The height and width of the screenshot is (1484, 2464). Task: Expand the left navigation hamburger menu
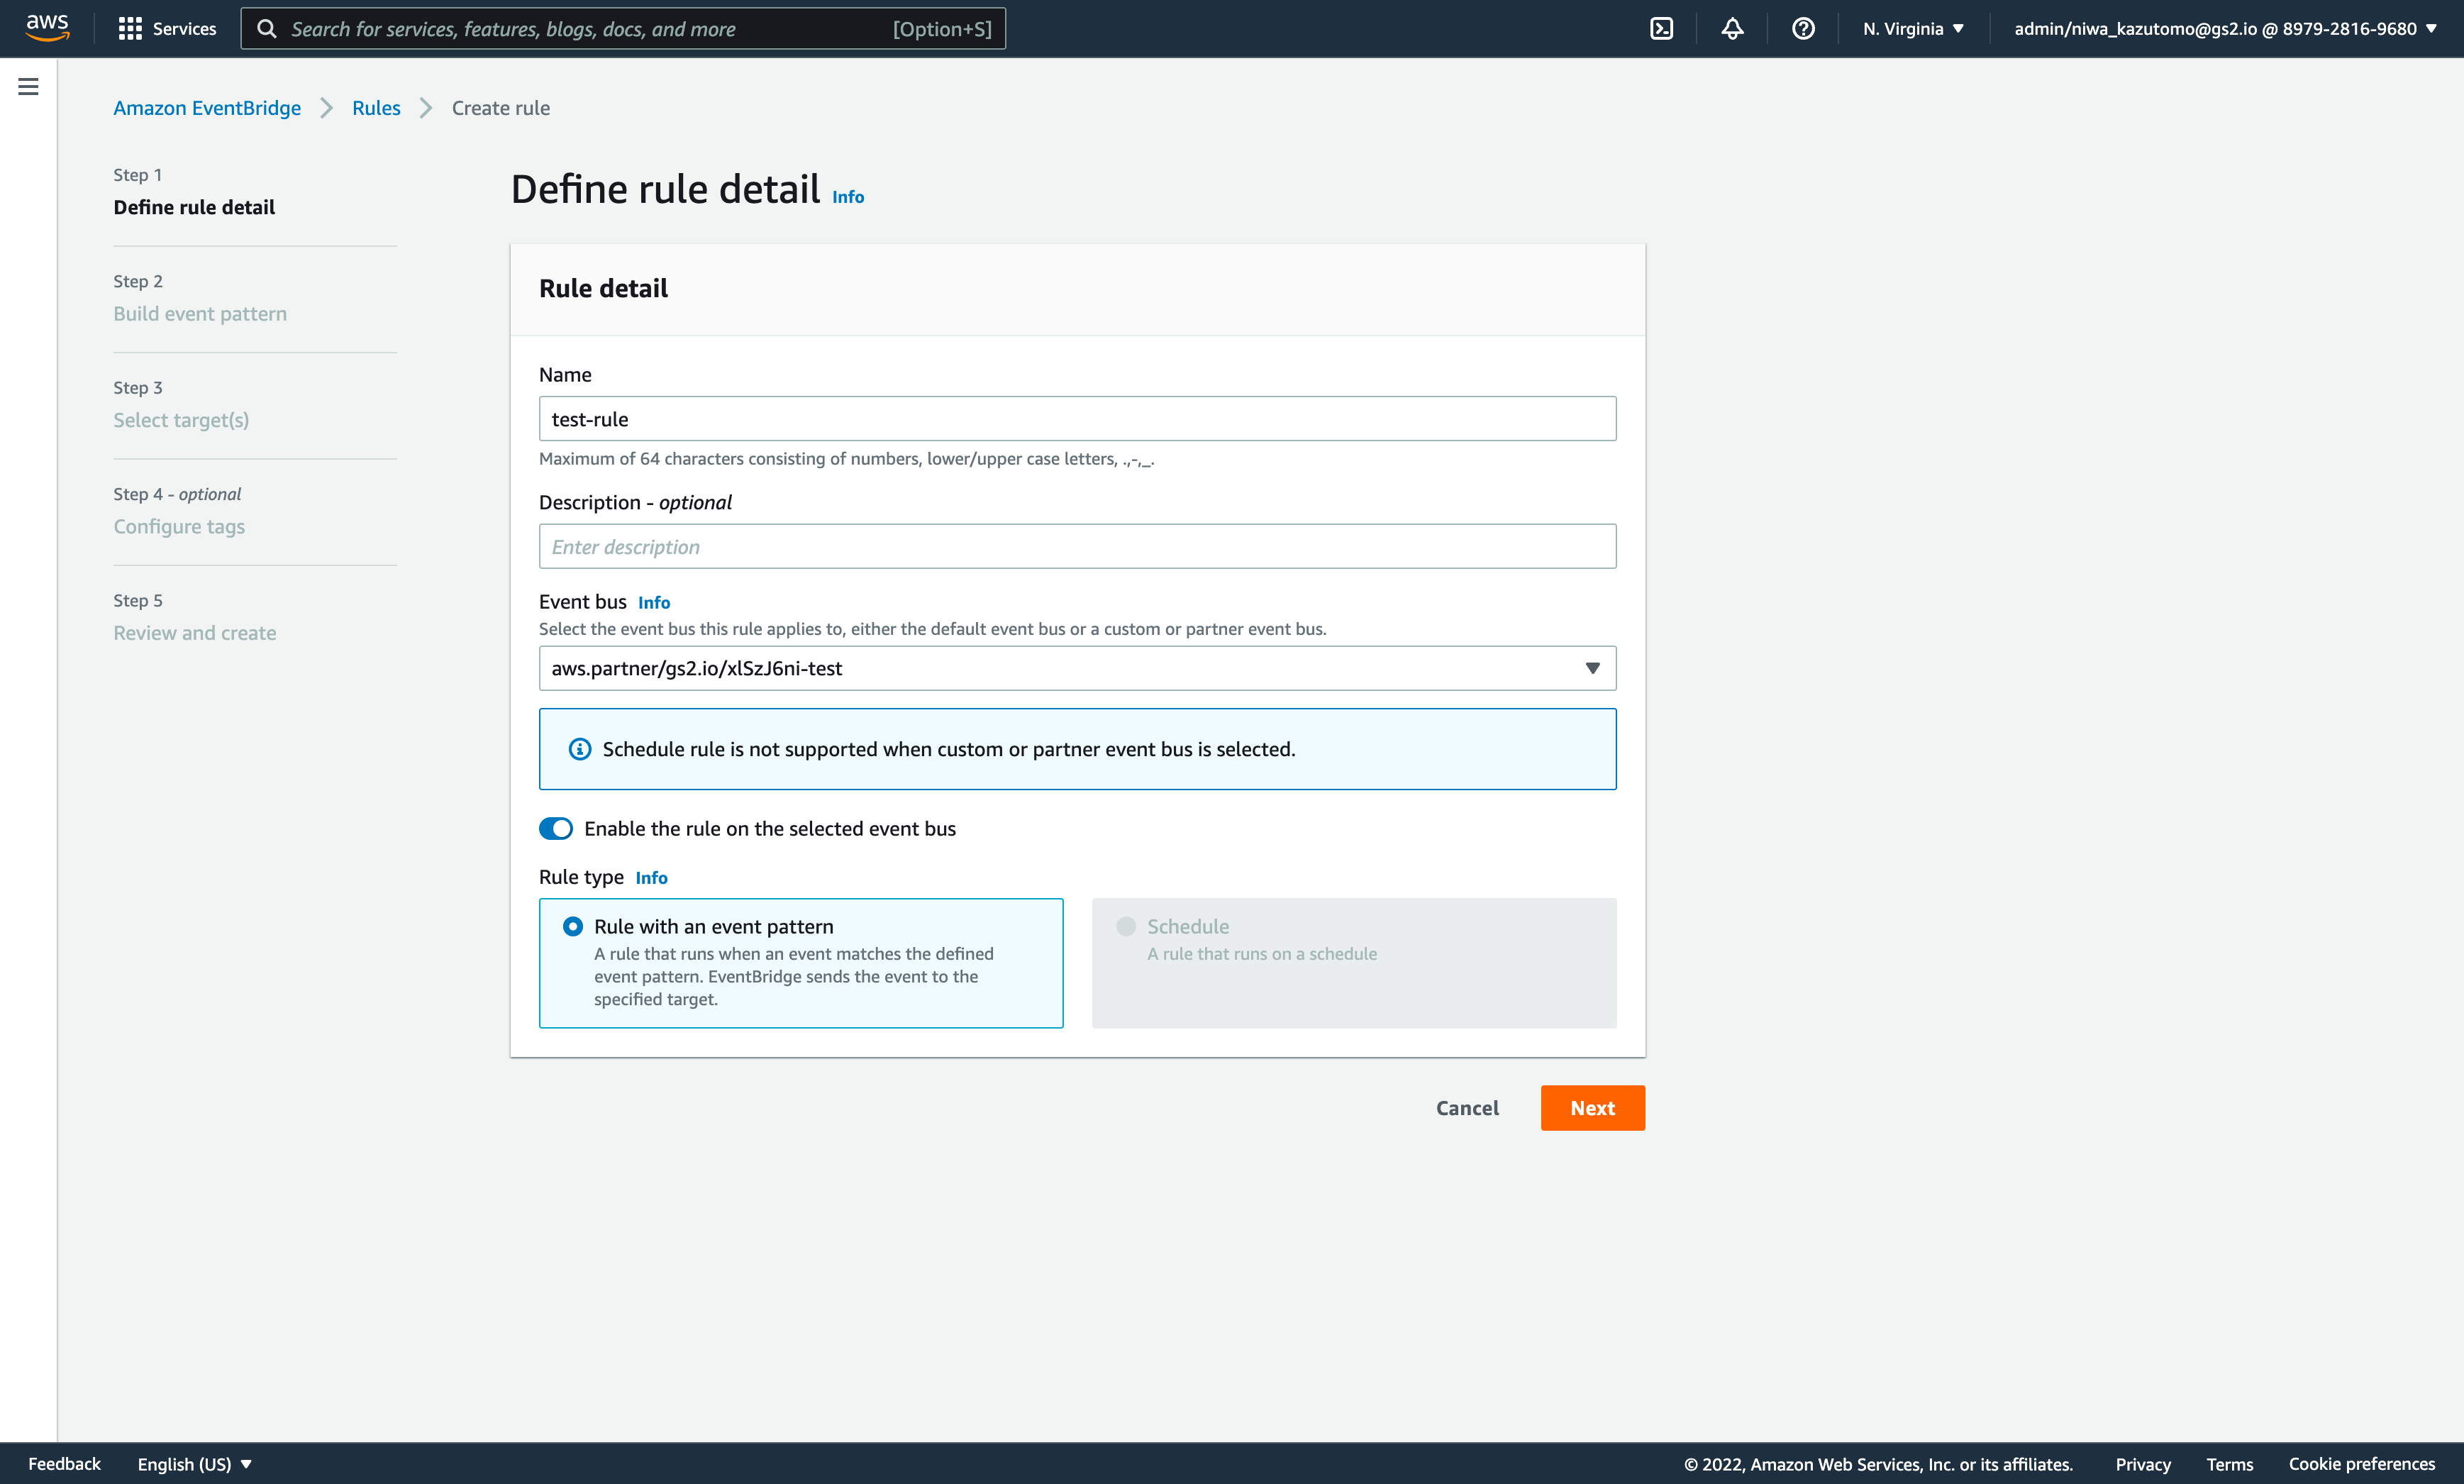pyautogui.click(x=28, y=87)
